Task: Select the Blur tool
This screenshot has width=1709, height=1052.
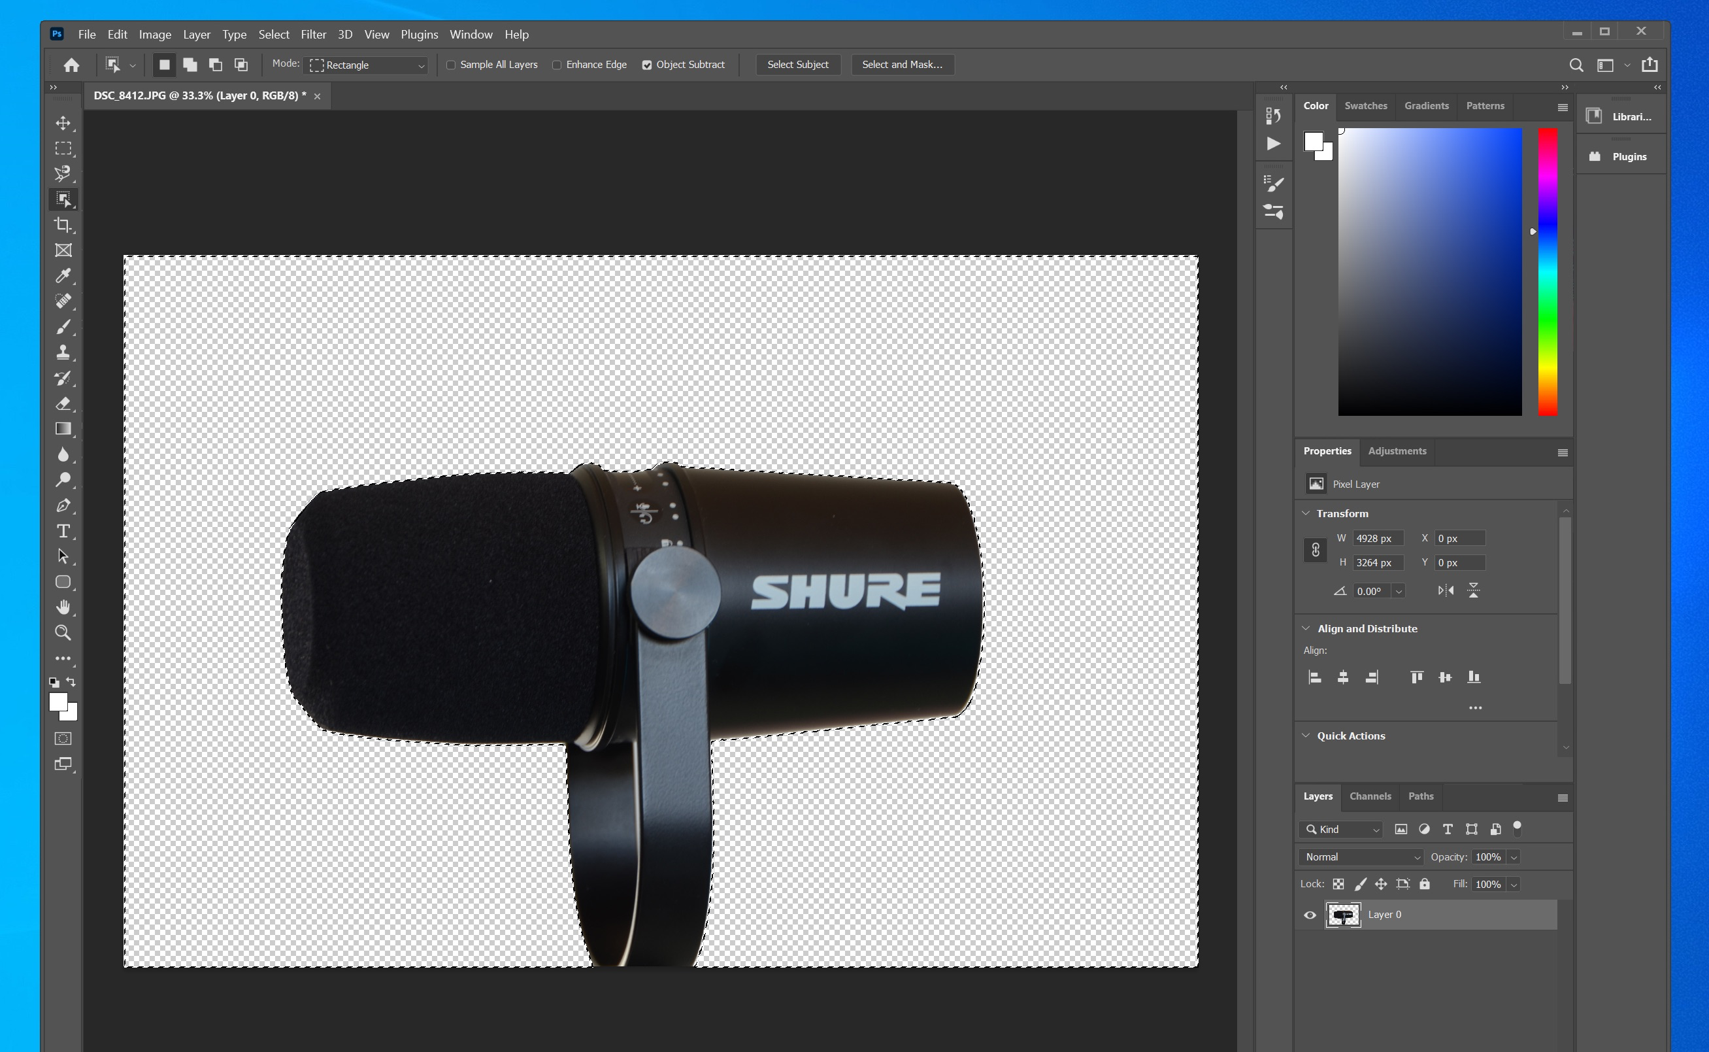Action: 63,454
